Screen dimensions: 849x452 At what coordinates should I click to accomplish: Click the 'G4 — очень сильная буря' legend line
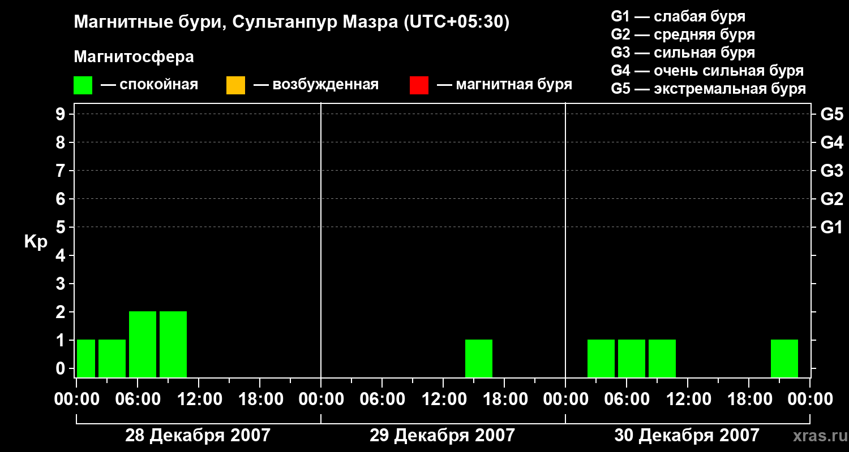click(707, 71)
